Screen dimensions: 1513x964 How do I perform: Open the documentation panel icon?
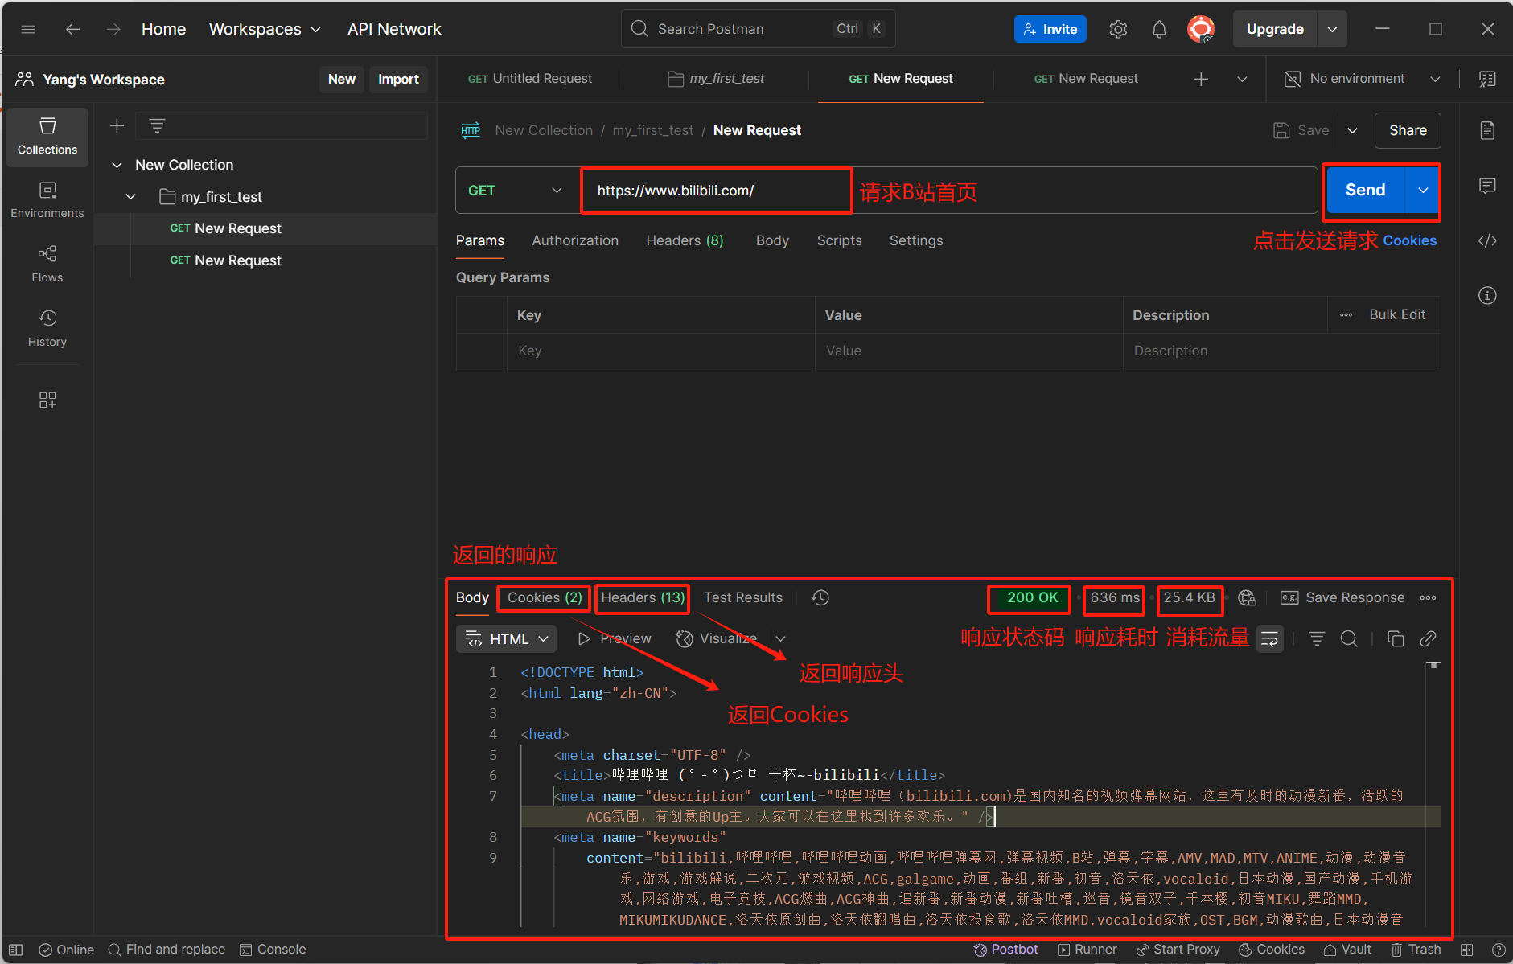[x=1487, y=130]
